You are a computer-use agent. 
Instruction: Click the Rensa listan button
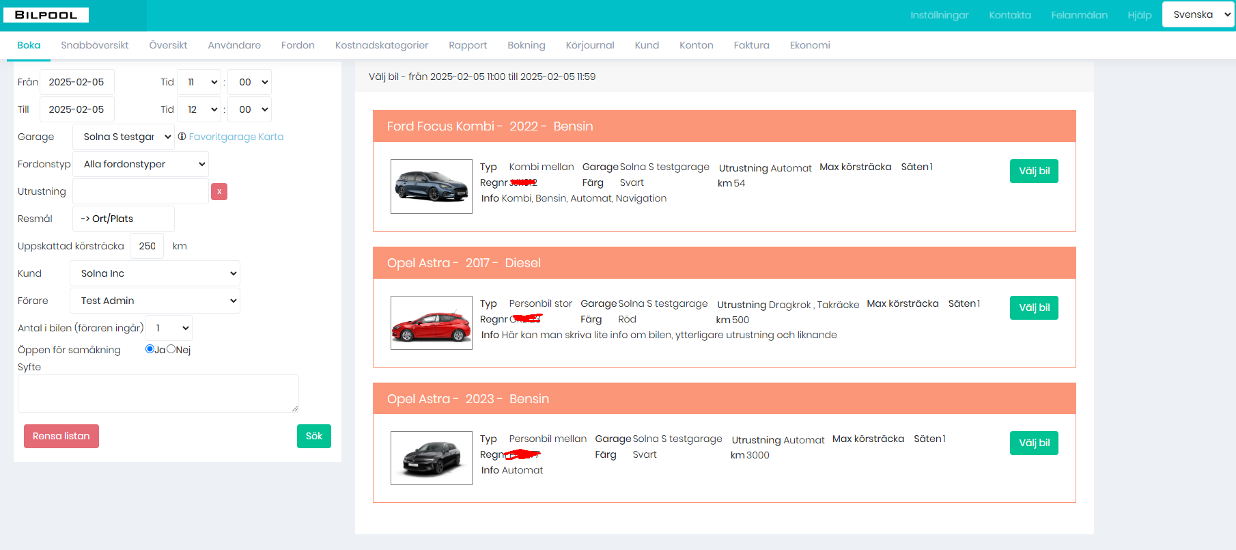(61, 436)
